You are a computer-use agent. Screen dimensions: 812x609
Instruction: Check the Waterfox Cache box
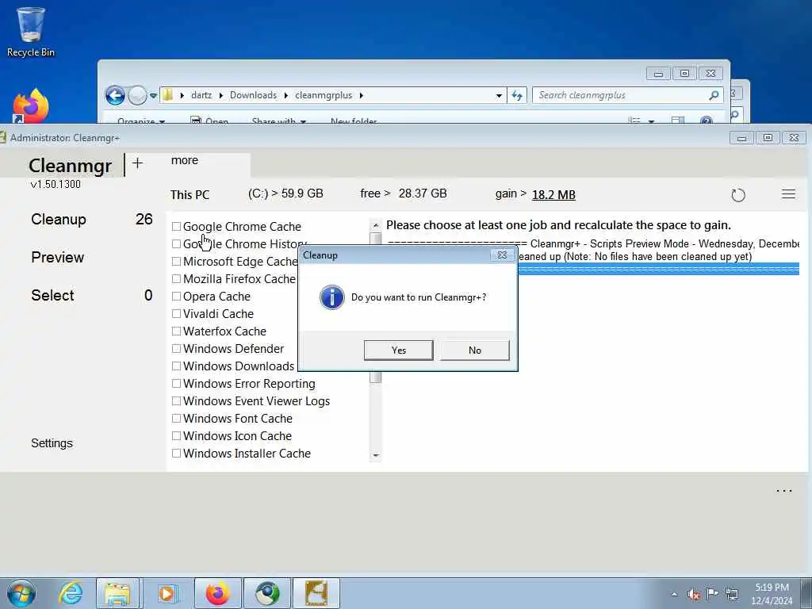click(176, 331)
